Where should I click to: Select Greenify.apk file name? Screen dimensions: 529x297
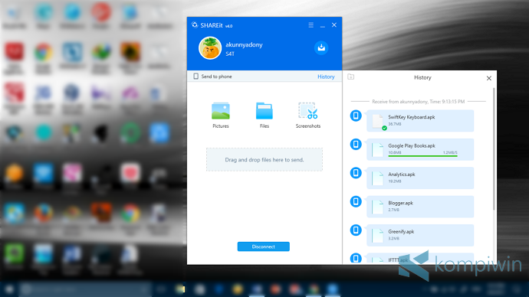(x=401, y=232)
